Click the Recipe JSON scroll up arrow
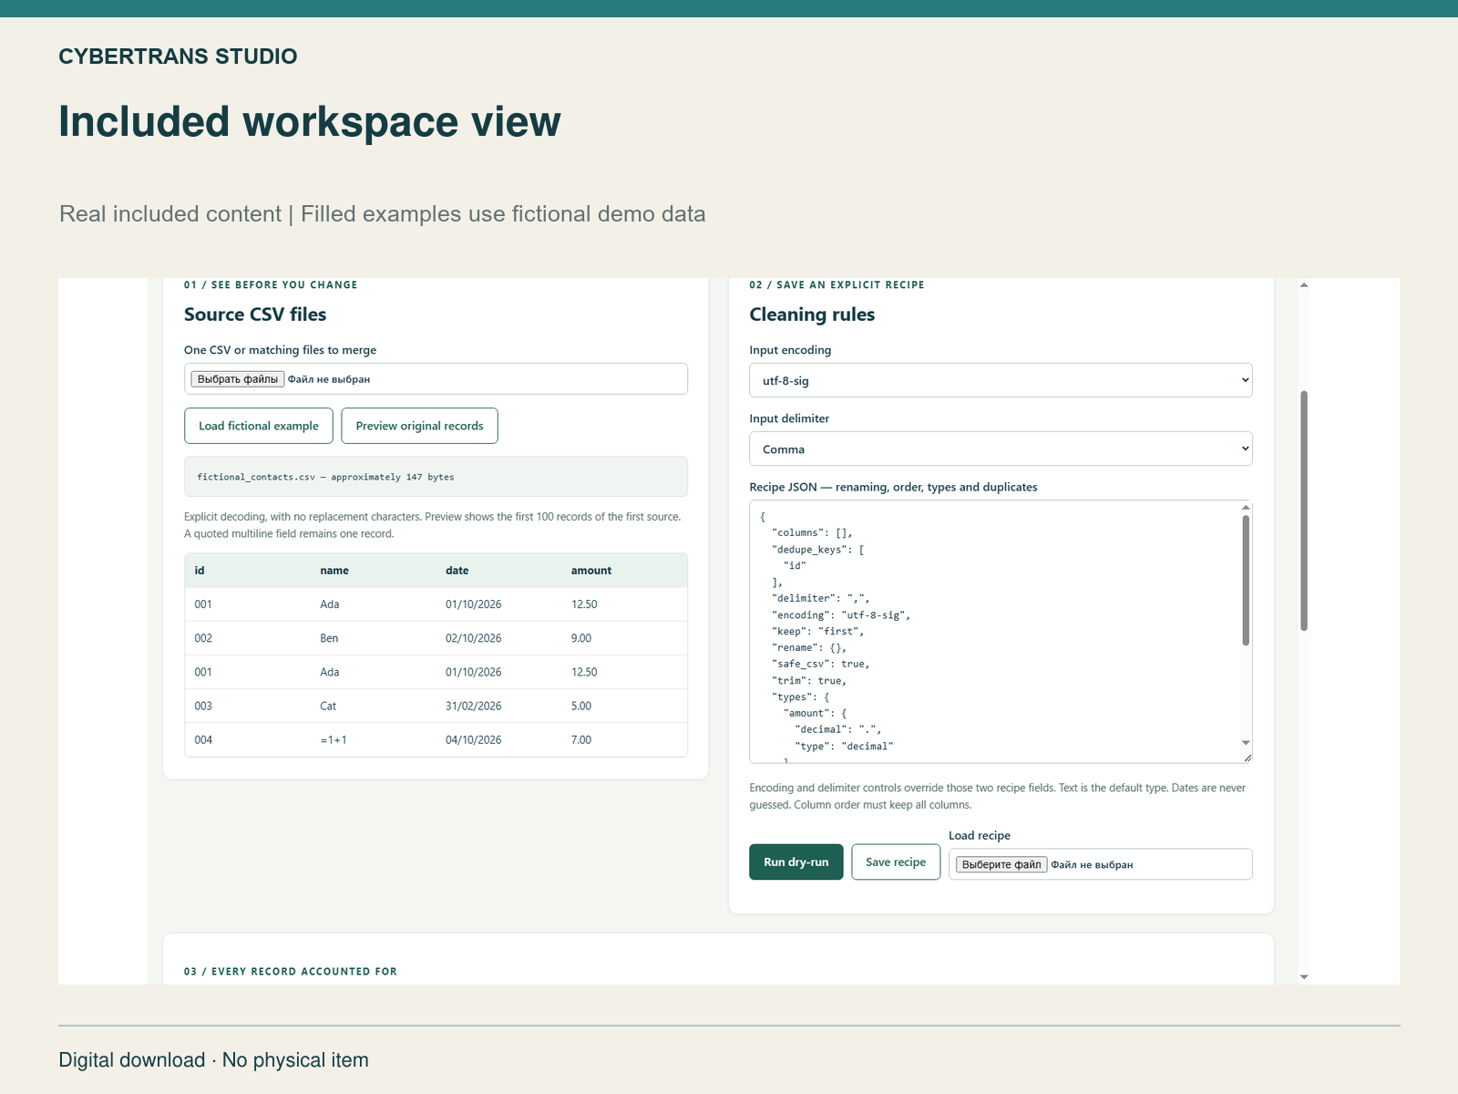1458x1094 pixels. click(x=1246, y=507)
